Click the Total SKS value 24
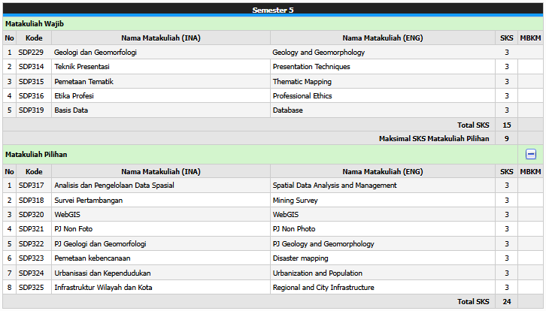Screen dimensions: 546x311 click(506, 302)
